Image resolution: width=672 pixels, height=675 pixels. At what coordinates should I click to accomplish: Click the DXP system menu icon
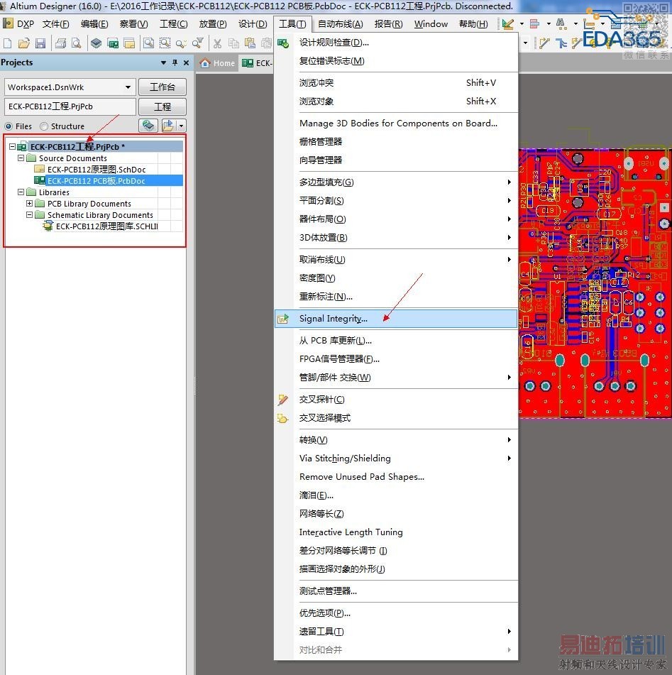pos(8,23)
